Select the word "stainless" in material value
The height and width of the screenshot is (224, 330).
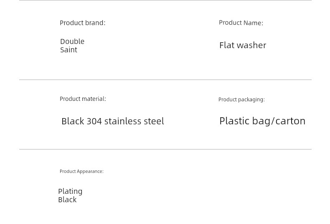(123, 121)
